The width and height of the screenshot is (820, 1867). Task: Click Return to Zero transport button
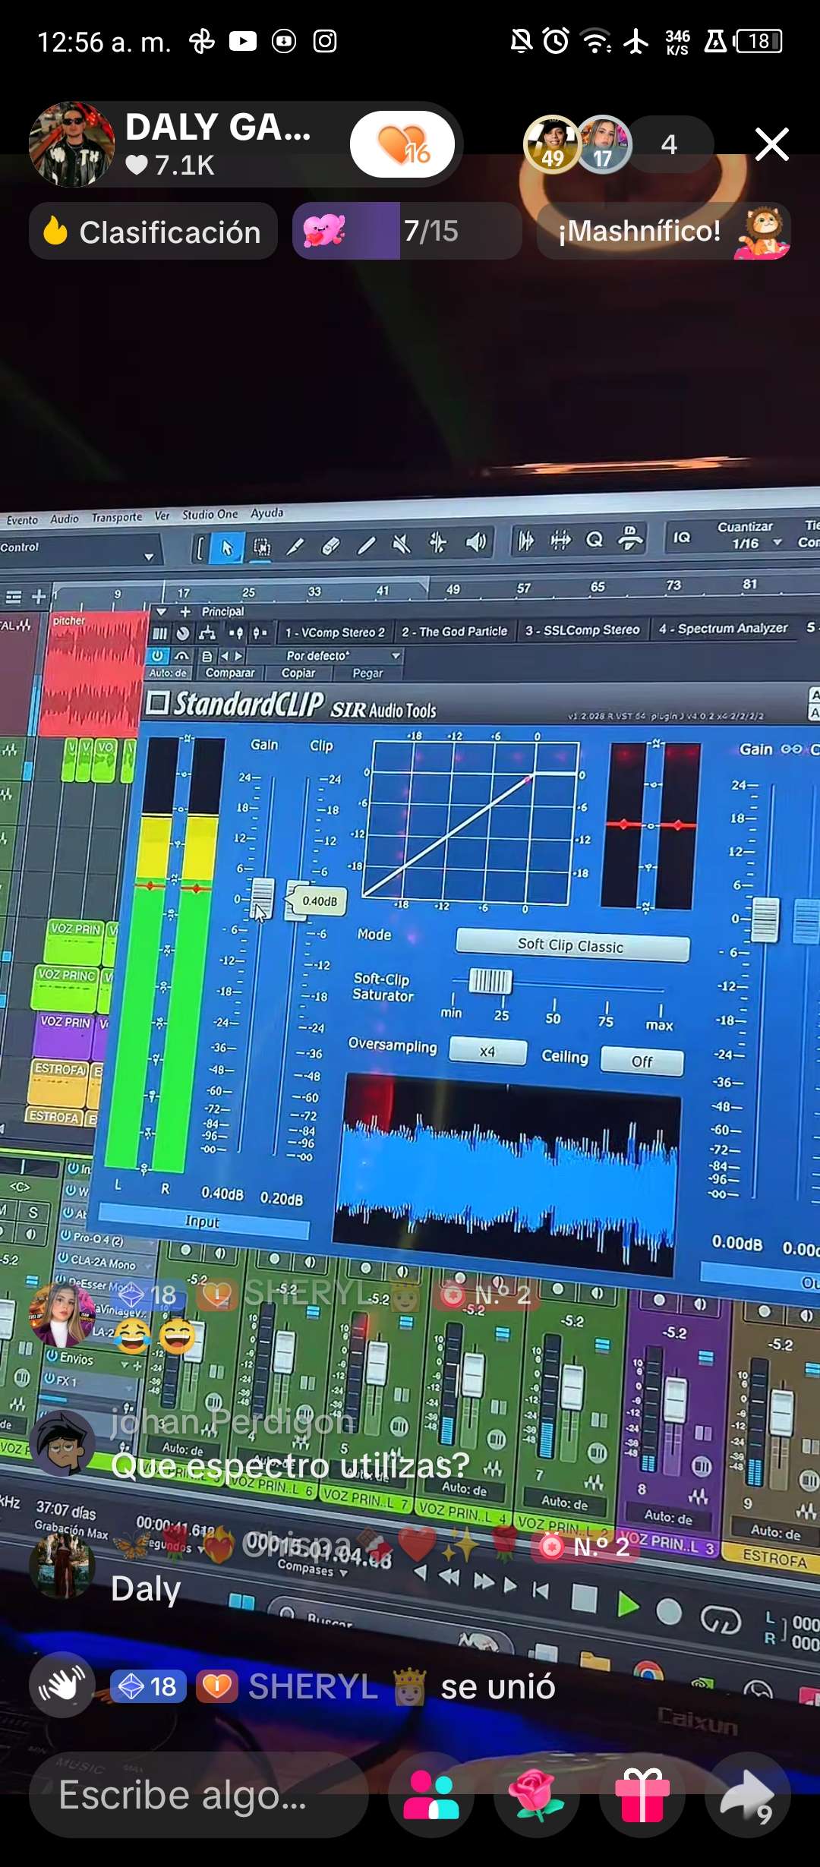point(540,1590)
